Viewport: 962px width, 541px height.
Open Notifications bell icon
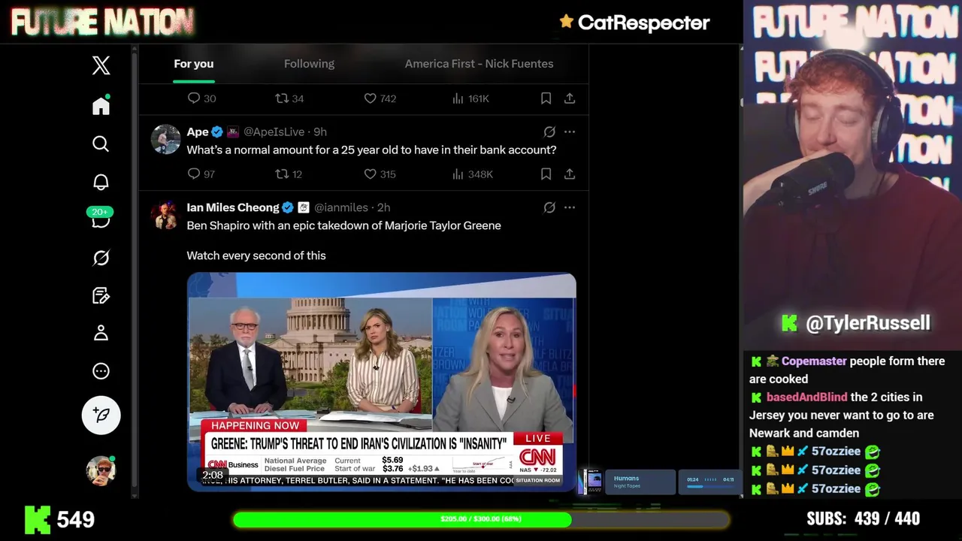(101, 182)
